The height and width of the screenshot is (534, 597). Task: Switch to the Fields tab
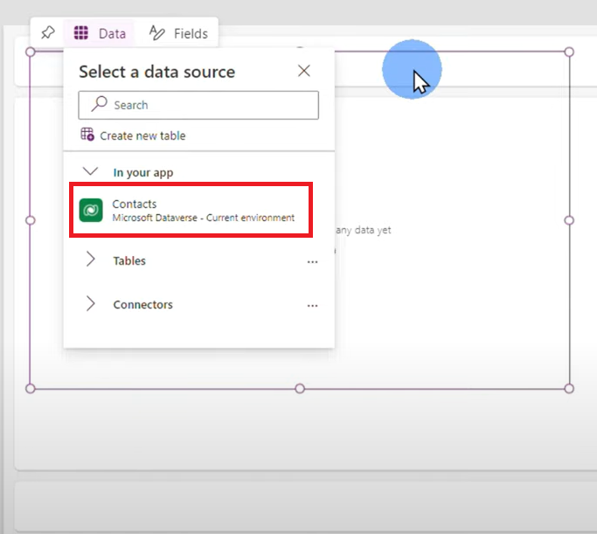click(178, 33)
